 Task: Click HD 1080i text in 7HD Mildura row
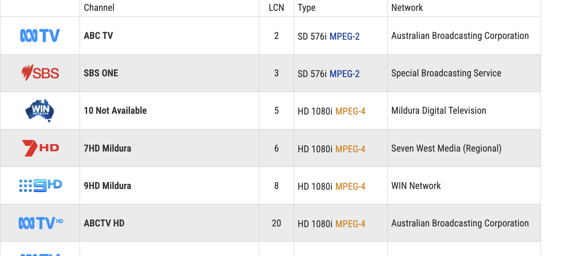click(315, 149)
